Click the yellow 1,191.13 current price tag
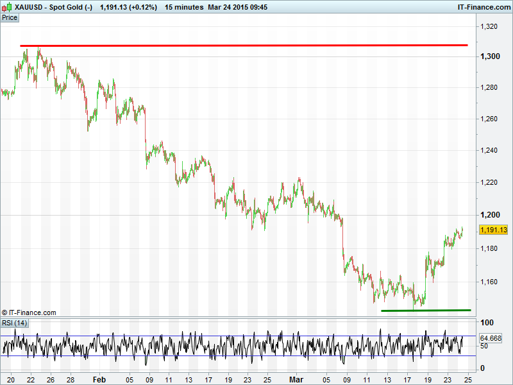Image resolution: width=513 pixels, height=385 pixels. point(493,230)
